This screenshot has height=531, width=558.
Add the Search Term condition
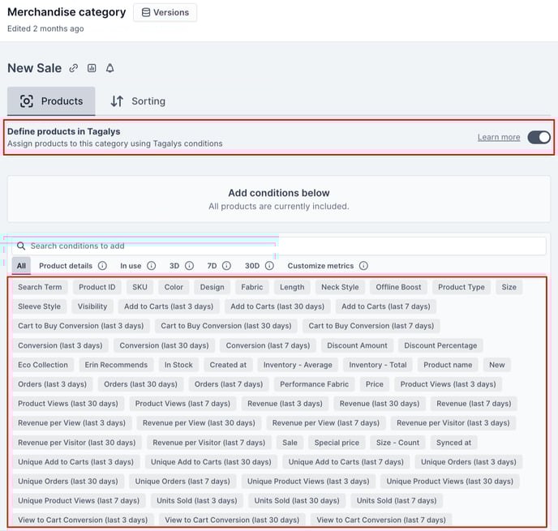[x=40, y=287]
